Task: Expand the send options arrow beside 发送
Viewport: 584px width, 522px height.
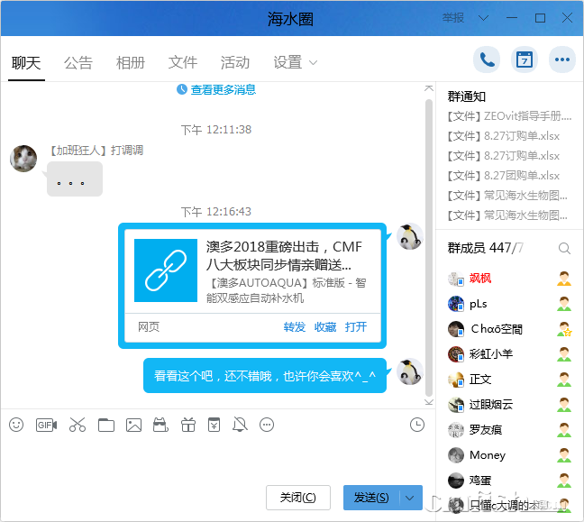Action: click(x=412, y=498)
